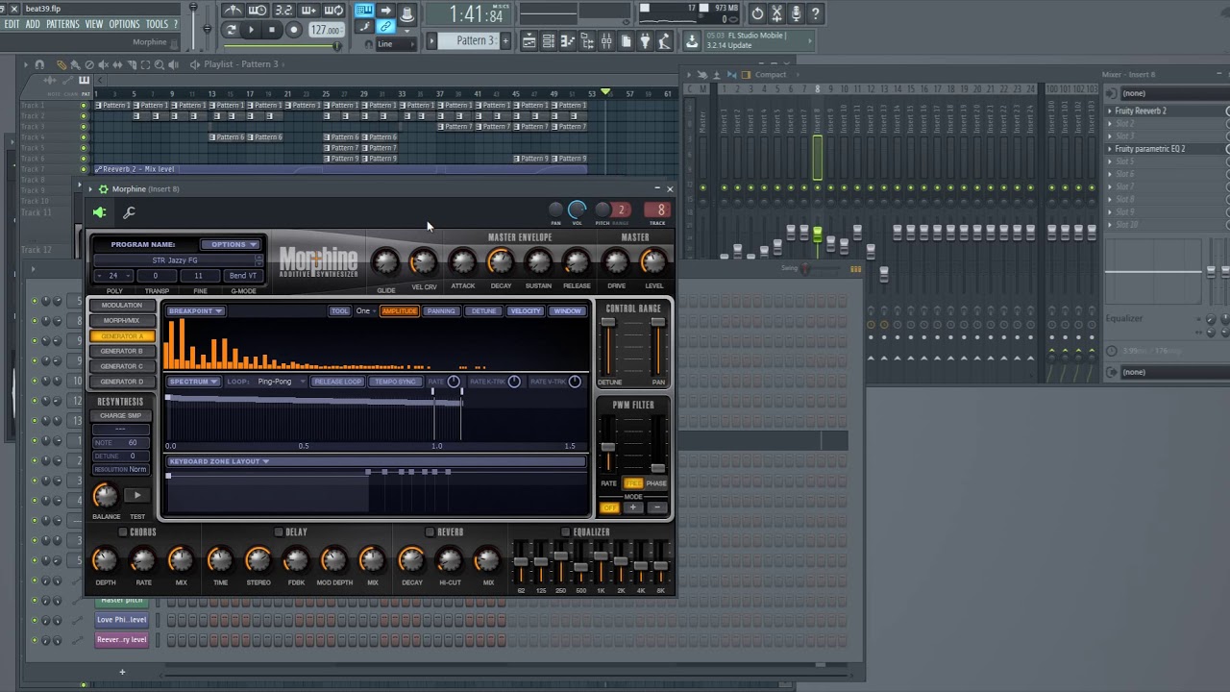The width and height of the screenshot is (1230, 692).
Task: Toggle the RELEASE LOOP button
Action: pos(338,382)
